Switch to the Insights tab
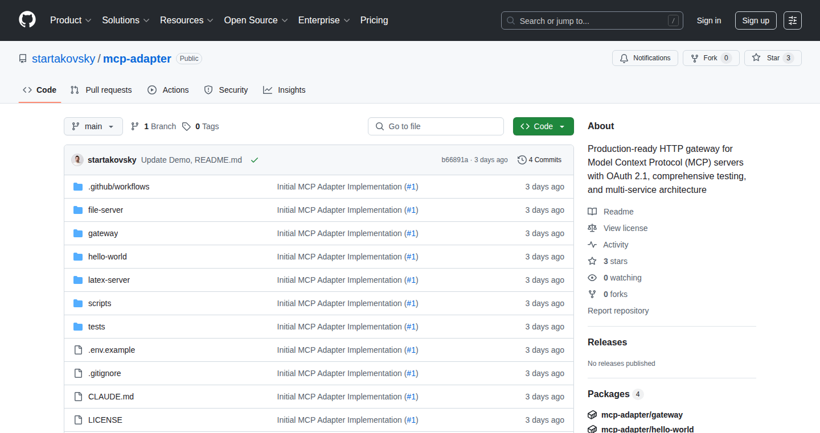Viewport: 820px width, 433px height. pos(284,90)
